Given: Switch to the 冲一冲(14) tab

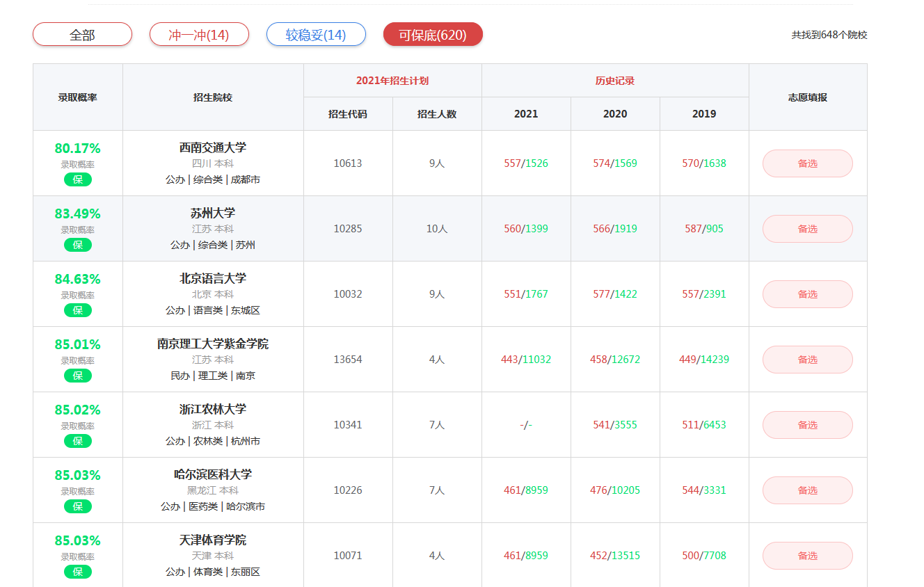Looking at the screenshot, I should [x=199, y=34].
